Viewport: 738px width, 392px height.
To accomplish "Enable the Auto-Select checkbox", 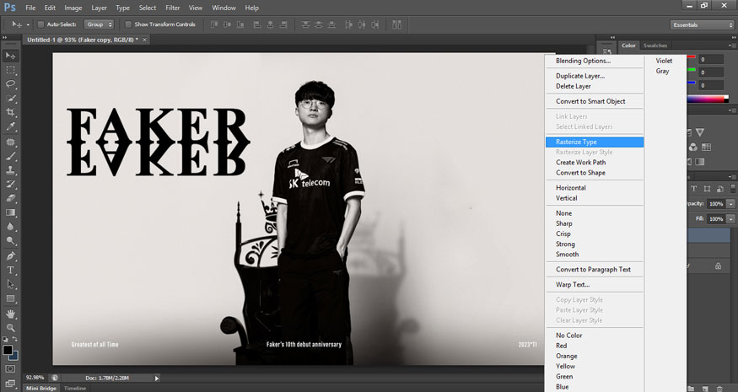I will [x=40, y=24].
